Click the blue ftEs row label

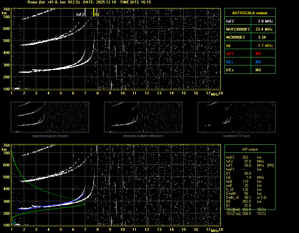[230, 62]
